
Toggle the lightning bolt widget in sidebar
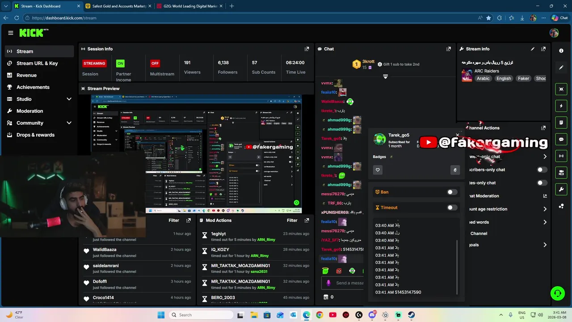tap(561, 106)
